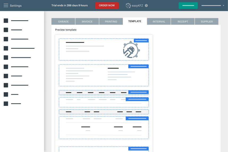228x152 pixels.
Task: Select the SUPPLIER tab
Action: click(206, 22)
